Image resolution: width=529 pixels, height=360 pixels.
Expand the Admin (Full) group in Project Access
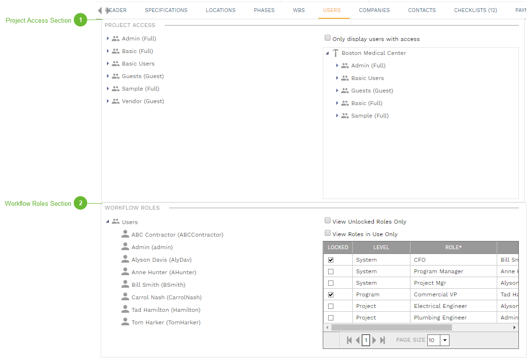tap(108, 39)
